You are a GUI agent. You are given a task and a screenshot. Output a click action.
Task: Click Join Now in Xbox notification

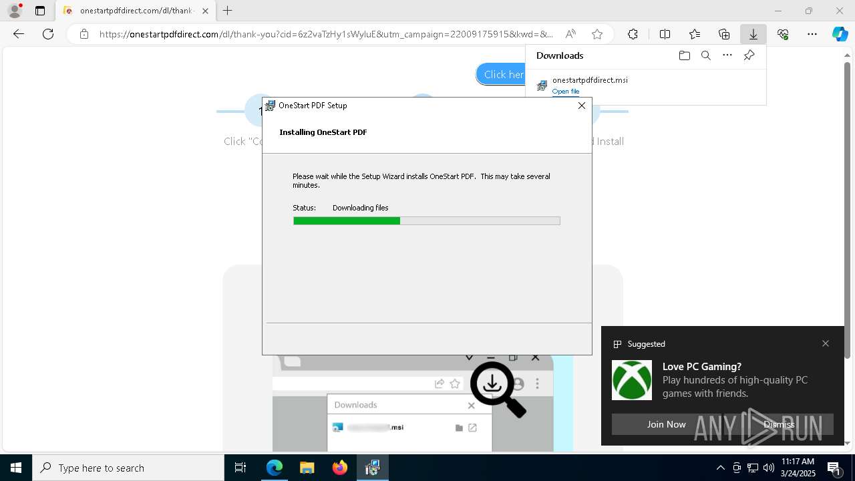coord(666,424)
